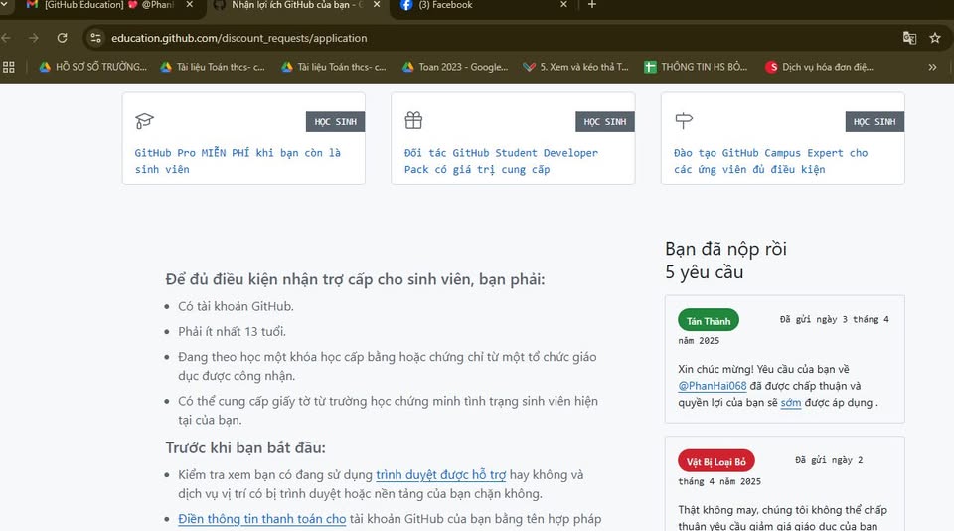Close the Facebook tab

pyautogui.click(x=563, y=5)
